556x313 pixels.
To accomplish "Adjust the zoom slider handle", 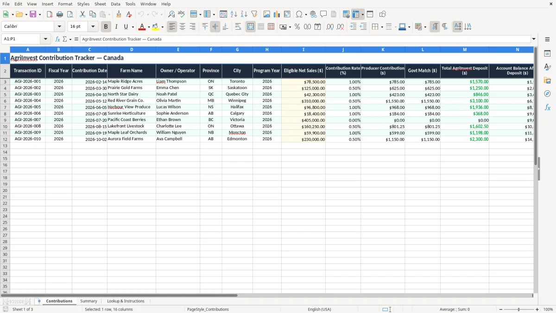I will click(519, 309).
